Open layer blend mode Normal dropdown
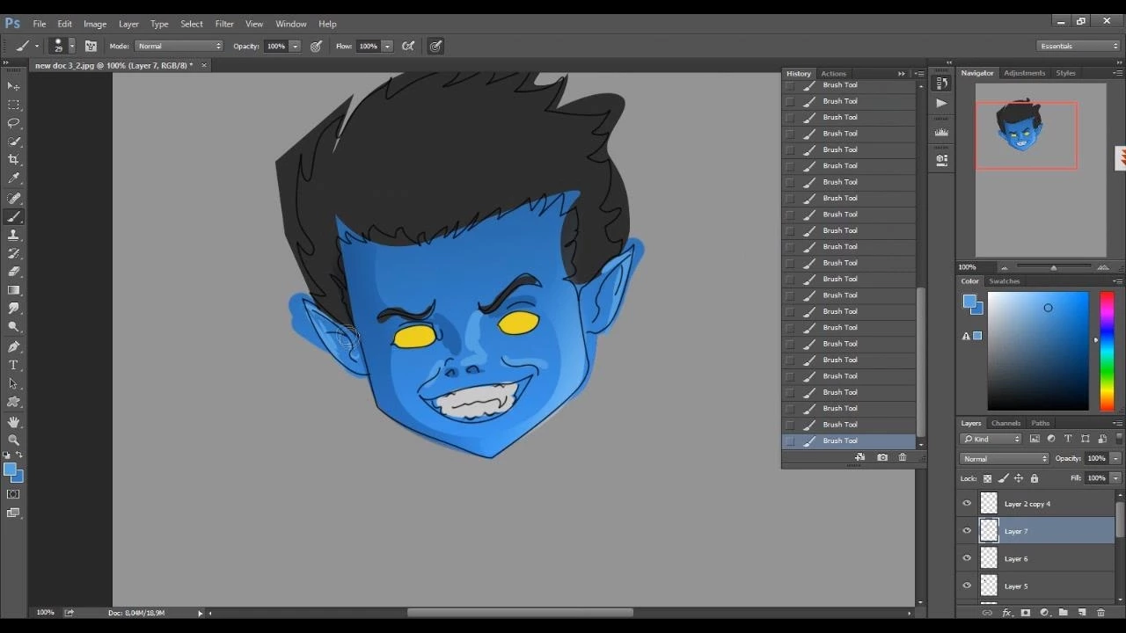The image size is (1126, 633). tap(1005, 458)
